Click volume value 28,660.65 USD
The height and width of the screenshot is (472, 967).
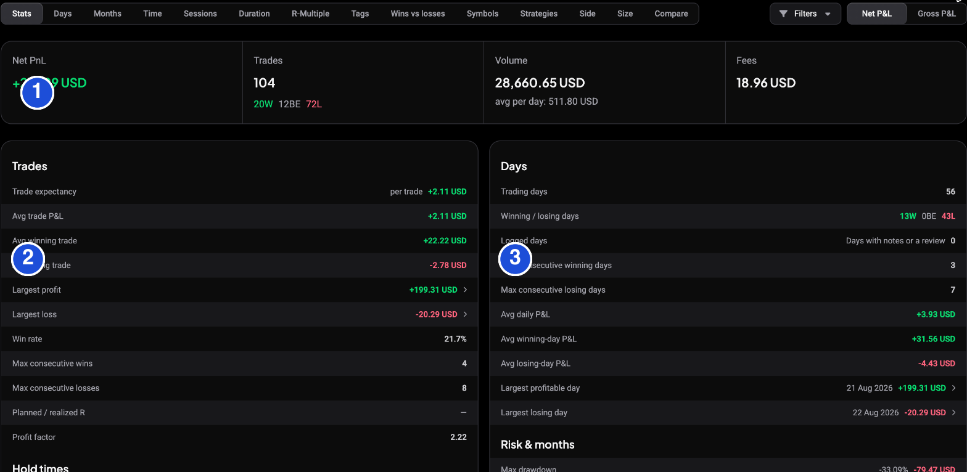coord(540,83)
